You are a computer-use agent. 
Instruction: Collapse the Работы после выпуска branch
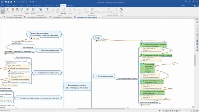pos(39,50)
